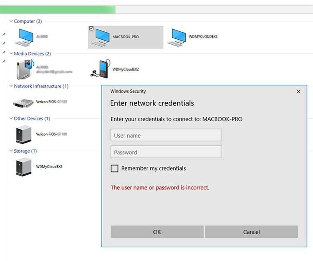This screenshot has height=261, width=313.
Task: Click OK in the credentials dialog
Action: pos(157,232)
